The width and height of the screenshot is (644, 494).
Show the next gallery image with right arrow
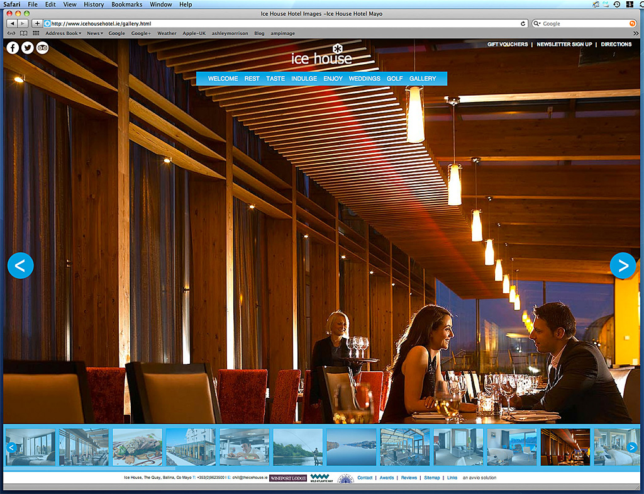pyautogui.click(x=623, y=265)
